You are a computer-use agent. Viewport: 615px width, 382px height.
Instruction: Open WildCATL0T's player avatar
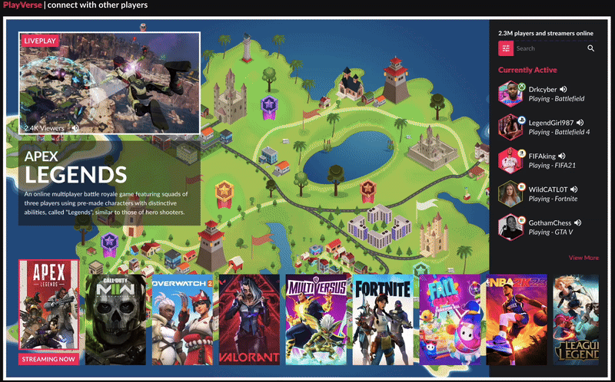point(510,193)
